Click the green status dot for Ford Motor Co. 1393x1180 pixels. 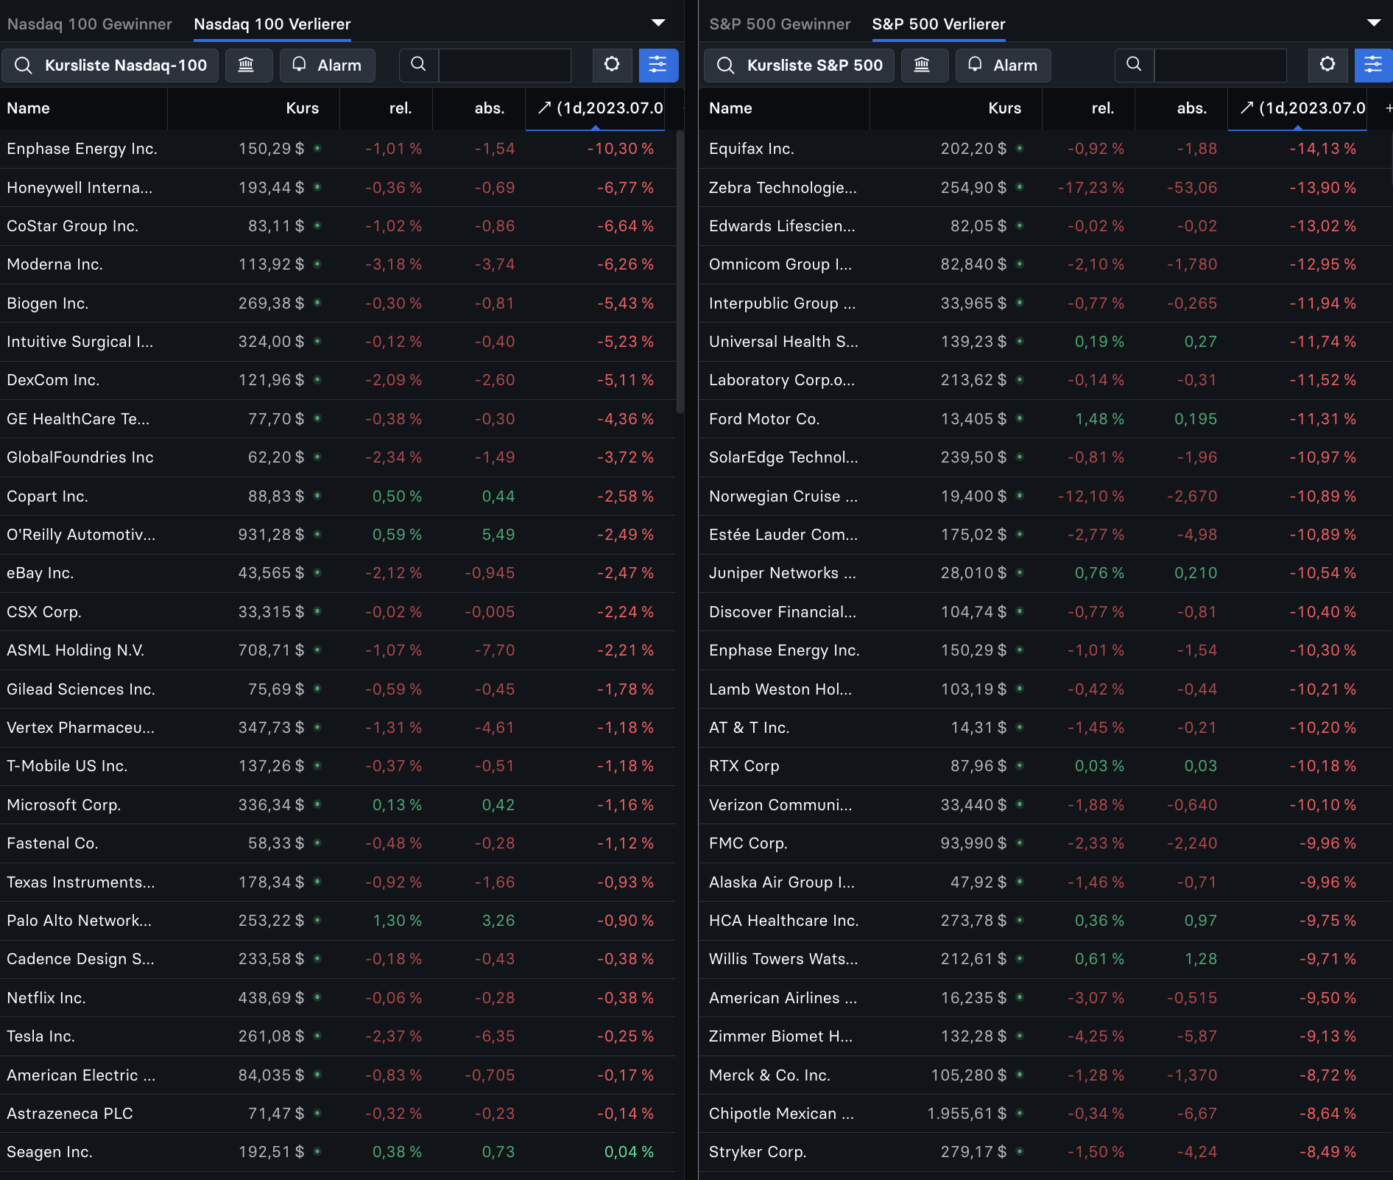coord(1020,418)
